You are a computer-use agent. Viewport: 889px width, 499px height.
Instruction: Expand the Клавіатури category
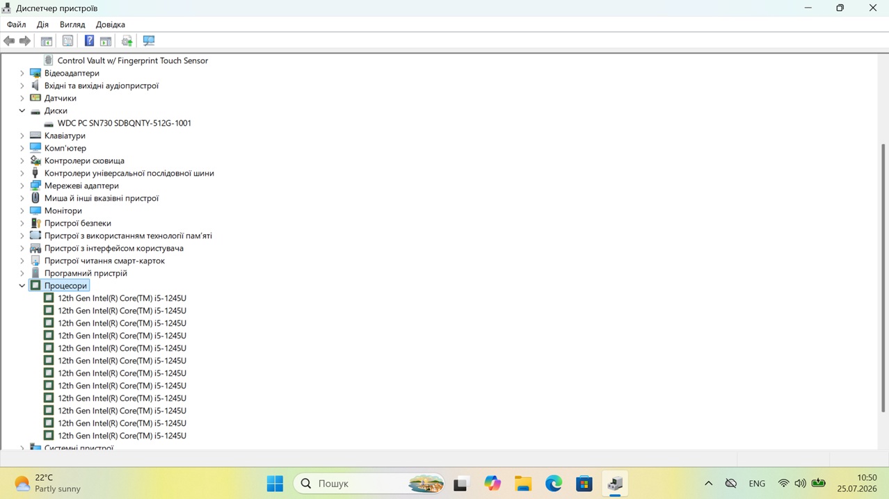(x=22, y=136)
